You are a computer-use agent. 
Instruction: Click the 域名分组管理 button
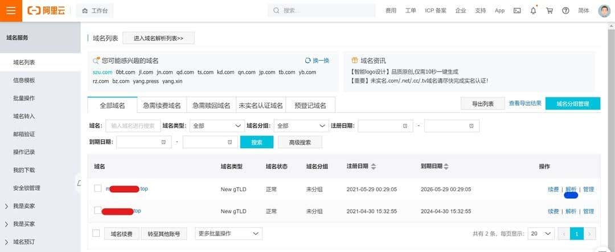point(573,103)
